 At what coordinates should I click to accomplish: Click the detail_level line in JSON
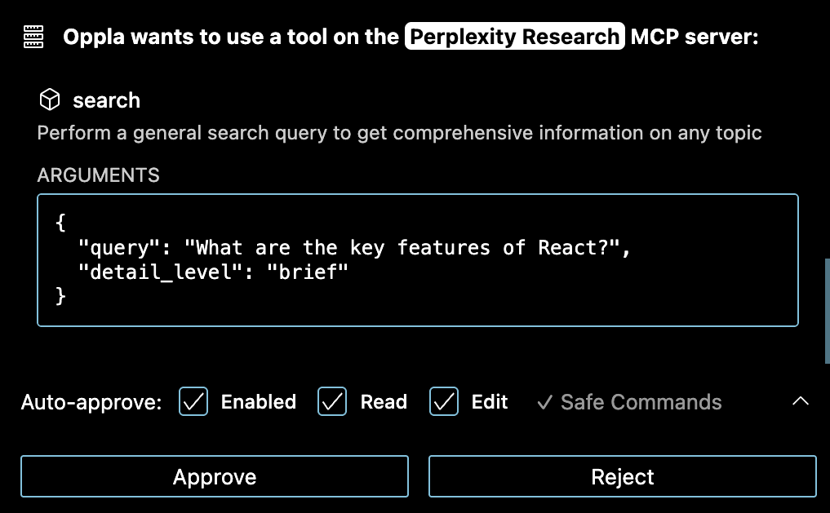[x=213, y=272]
